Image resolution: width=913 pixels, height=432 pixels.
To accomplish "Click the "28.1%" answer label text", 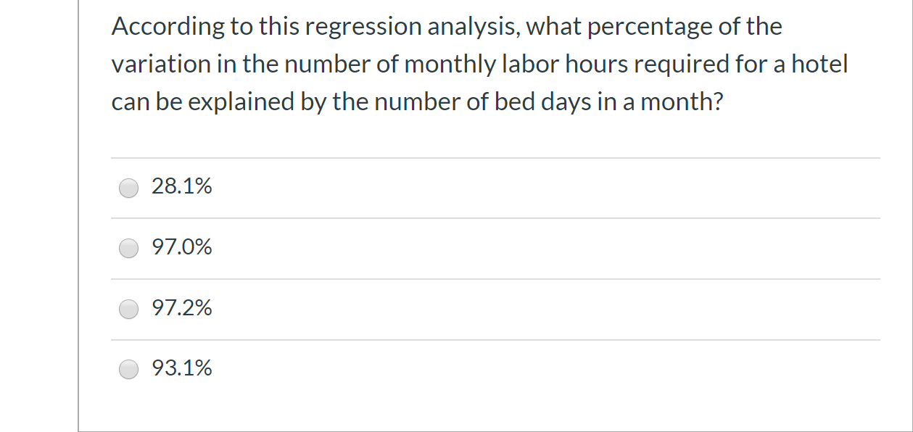I will (182, 187).
